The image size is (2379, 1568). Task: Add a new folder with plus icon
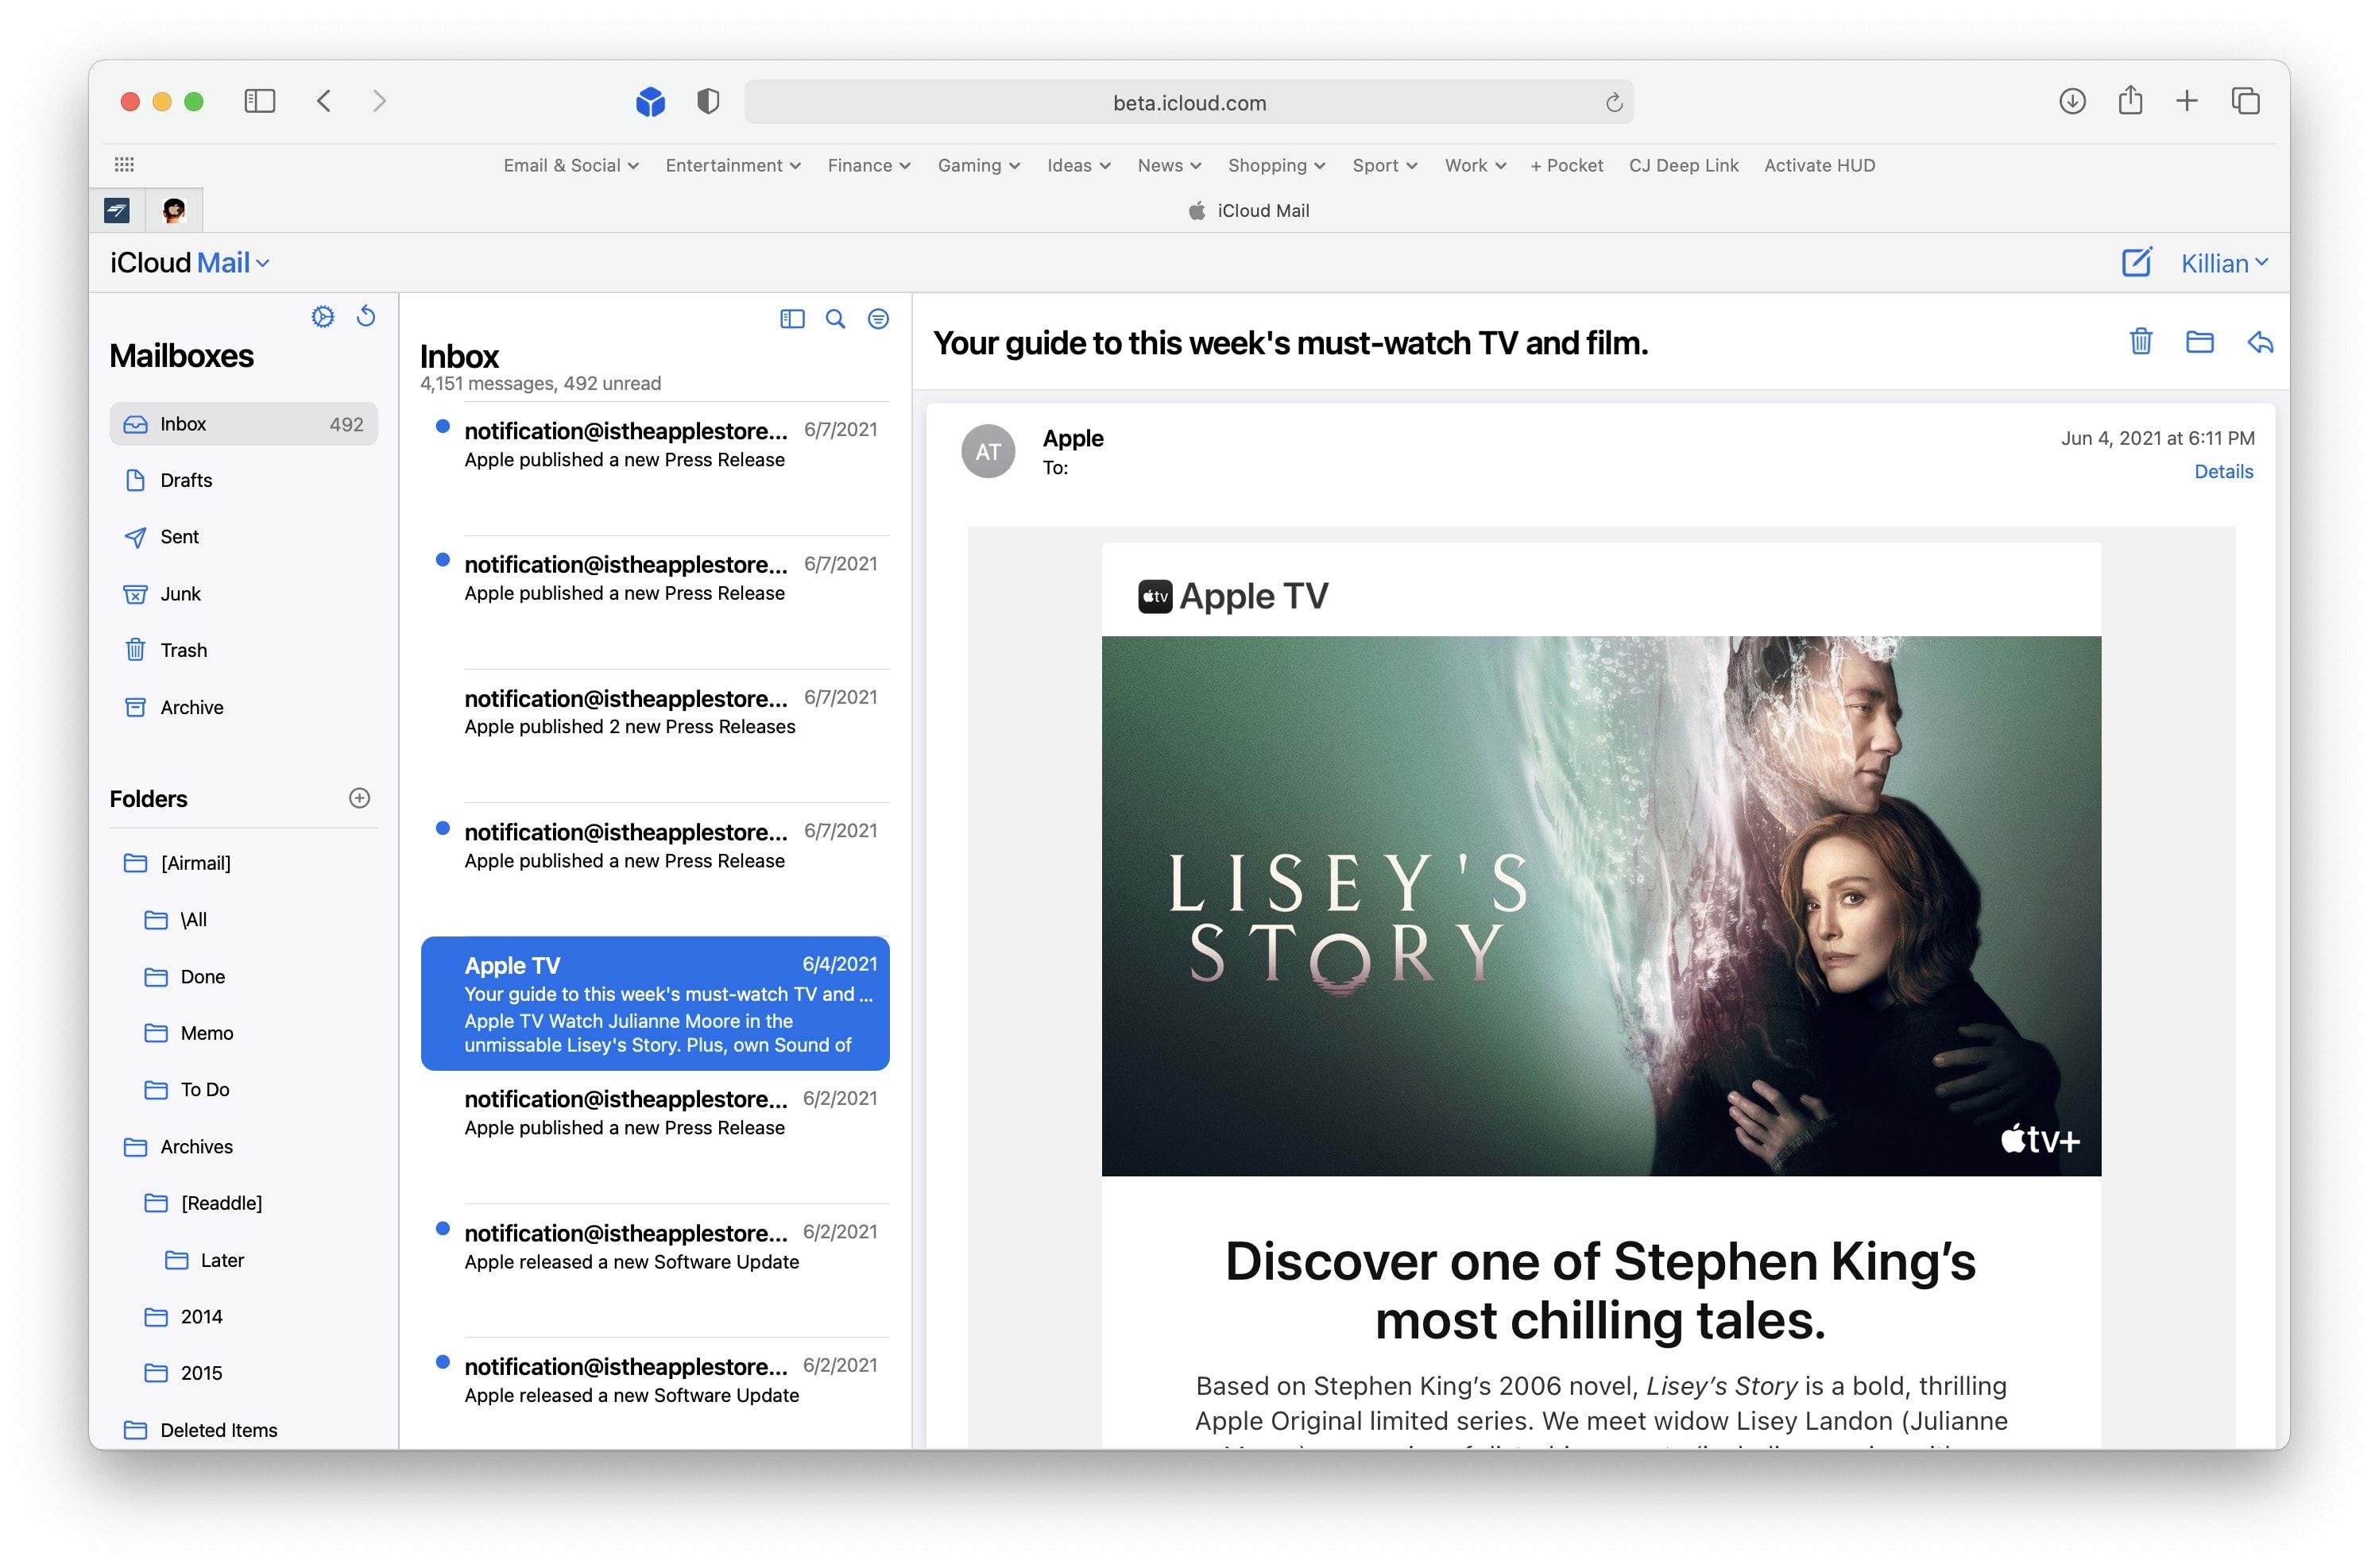(x=359, y=798)
